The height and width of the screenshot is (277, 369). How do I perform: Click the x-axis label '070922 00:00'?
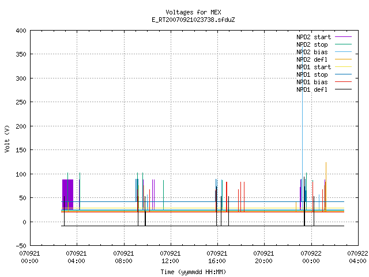(311, 257)
